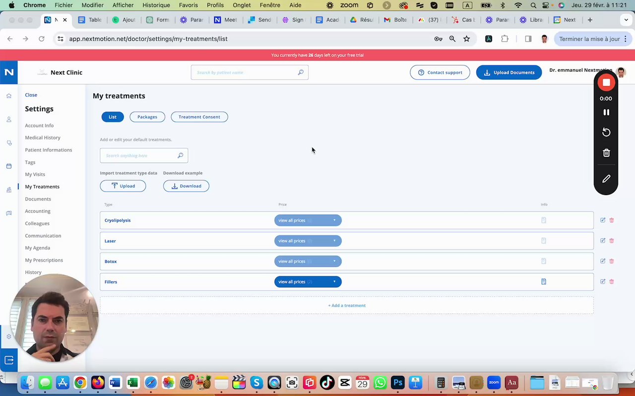Open Tags settings
635x396 pixels.
pyautogui.click(x=30, y=162)
